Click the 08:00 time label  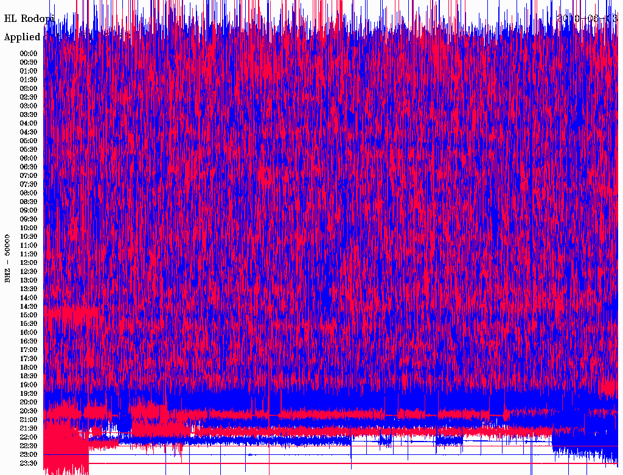pos(29,193)
